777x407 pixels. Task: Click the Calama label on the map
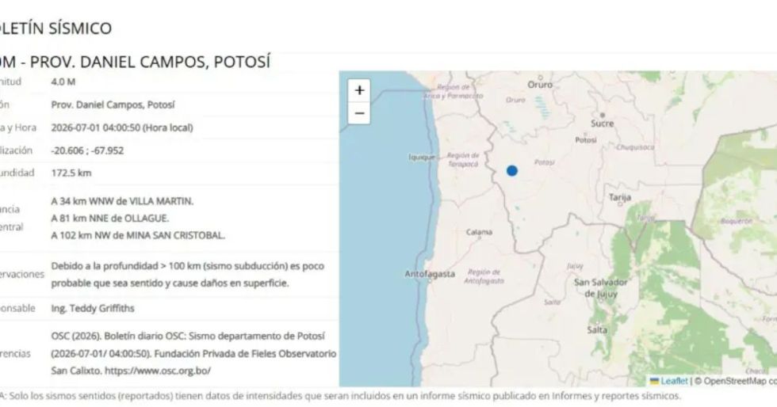click(479, 232)
